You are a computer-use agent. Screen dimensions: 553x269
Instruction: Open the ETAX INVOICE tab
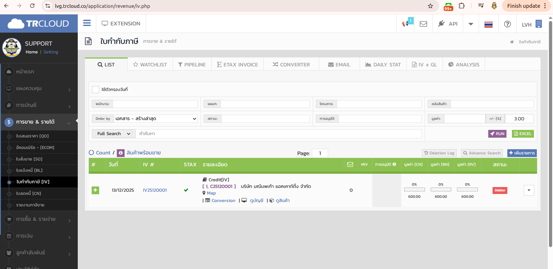click(237, 65)
